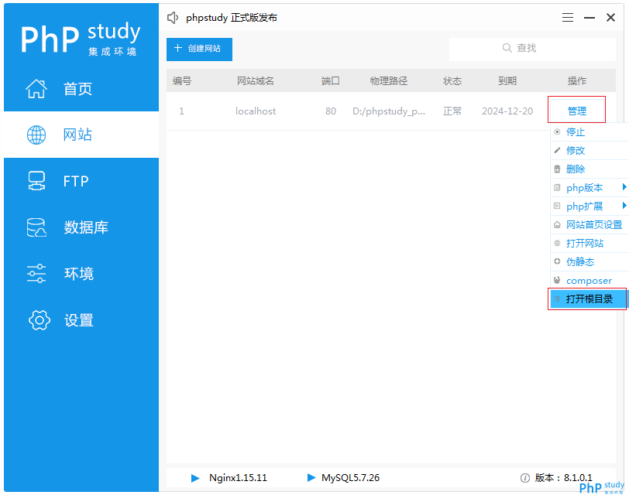The height and width of the screenshot is (495, 629).
Task: Click the icon beside 伪静态
Action: click(x=557, y=261)
